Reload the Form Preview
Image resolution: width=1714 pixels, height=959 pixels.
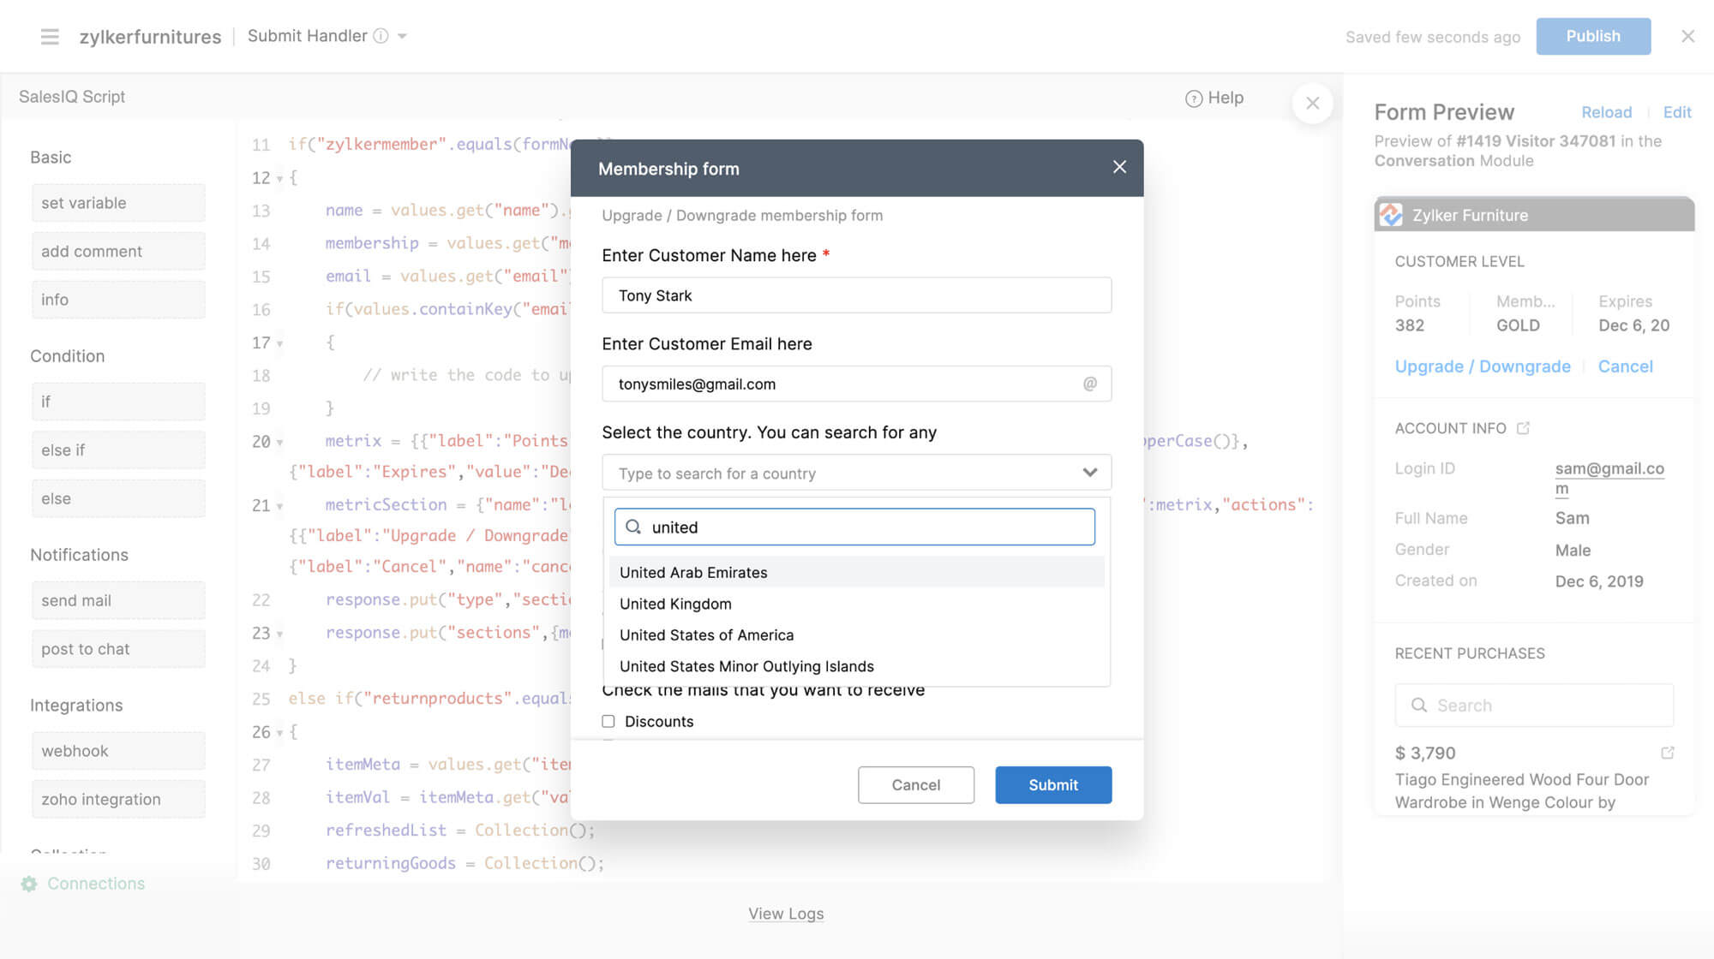(x=1607, y=112)
